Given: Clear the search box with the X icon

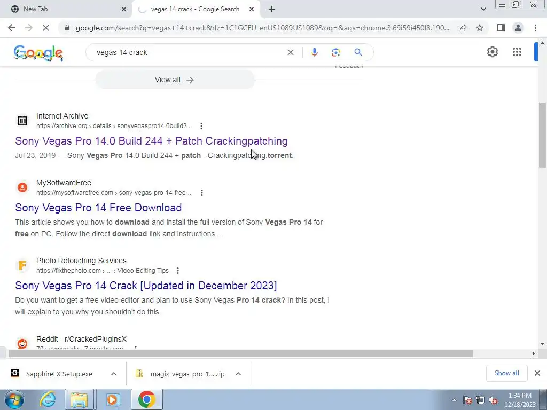Looking at the screenshot, I should (290, 52).
